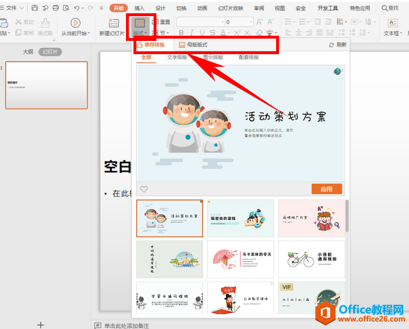Toggle Italic formatting

192,33
